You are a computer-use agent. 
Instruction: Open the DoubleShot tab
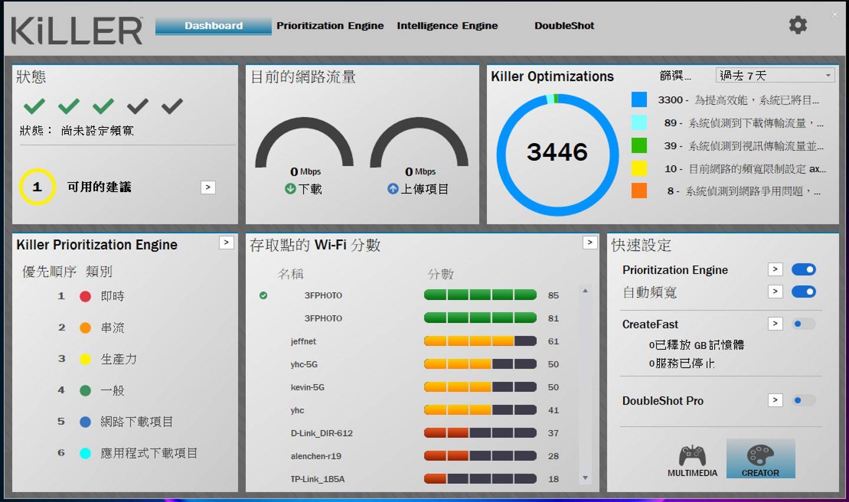[564, 26]
